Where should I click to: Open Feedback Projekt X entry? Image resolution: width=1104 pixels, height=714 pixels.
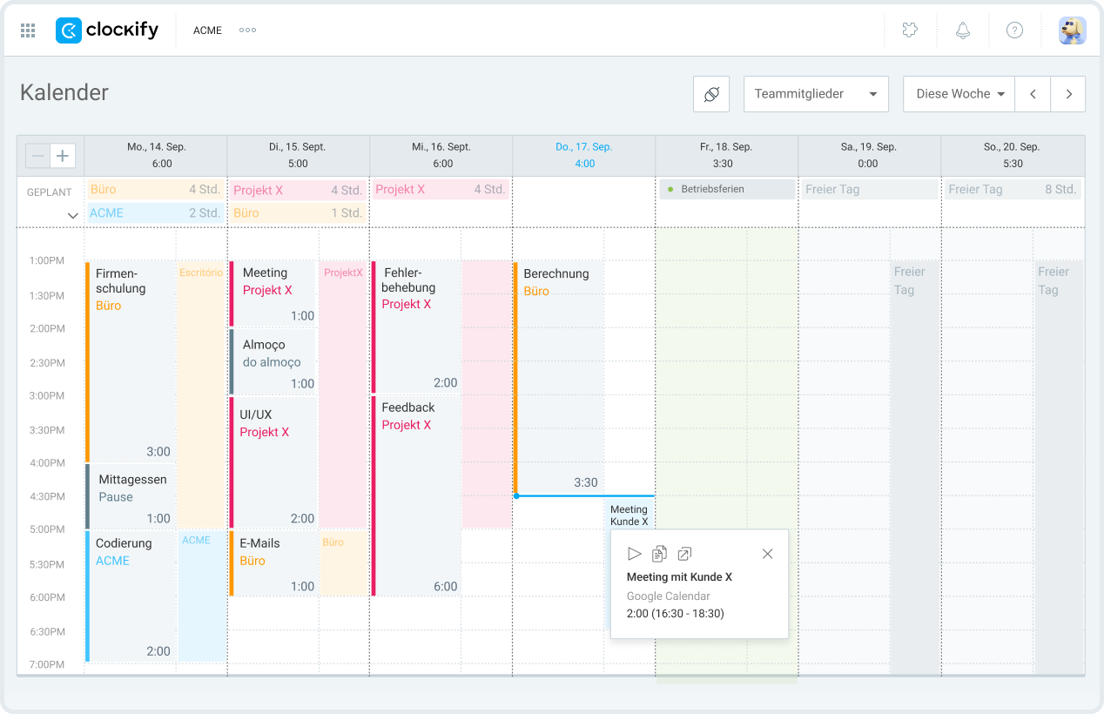click(416, 496)
